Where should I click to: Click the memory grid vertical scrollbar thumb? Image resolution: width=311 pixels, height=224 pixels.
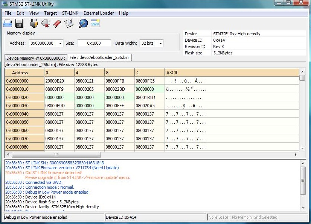coord(302,78)
